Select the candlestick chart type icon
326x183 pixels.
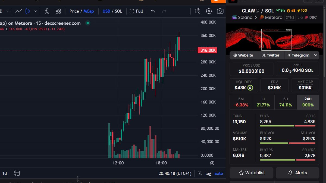click(27, 11)
